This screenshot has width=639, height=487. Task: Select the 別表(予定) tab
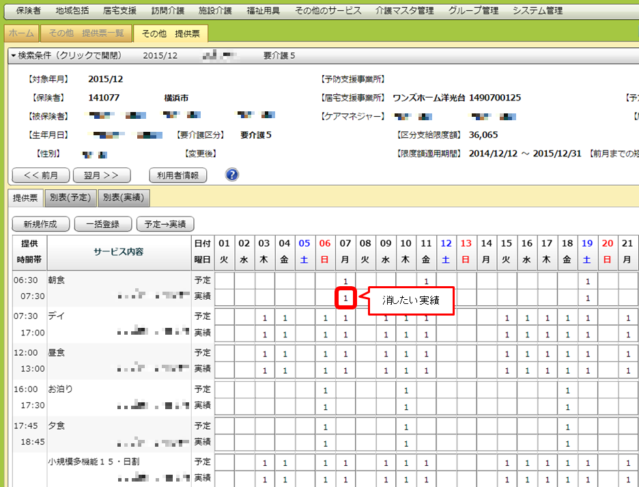point(70,197)
